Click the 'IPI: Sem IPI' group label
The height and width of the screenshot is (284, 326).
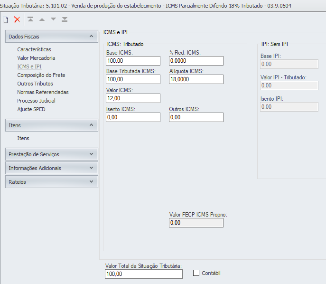(x=274, y=44)
